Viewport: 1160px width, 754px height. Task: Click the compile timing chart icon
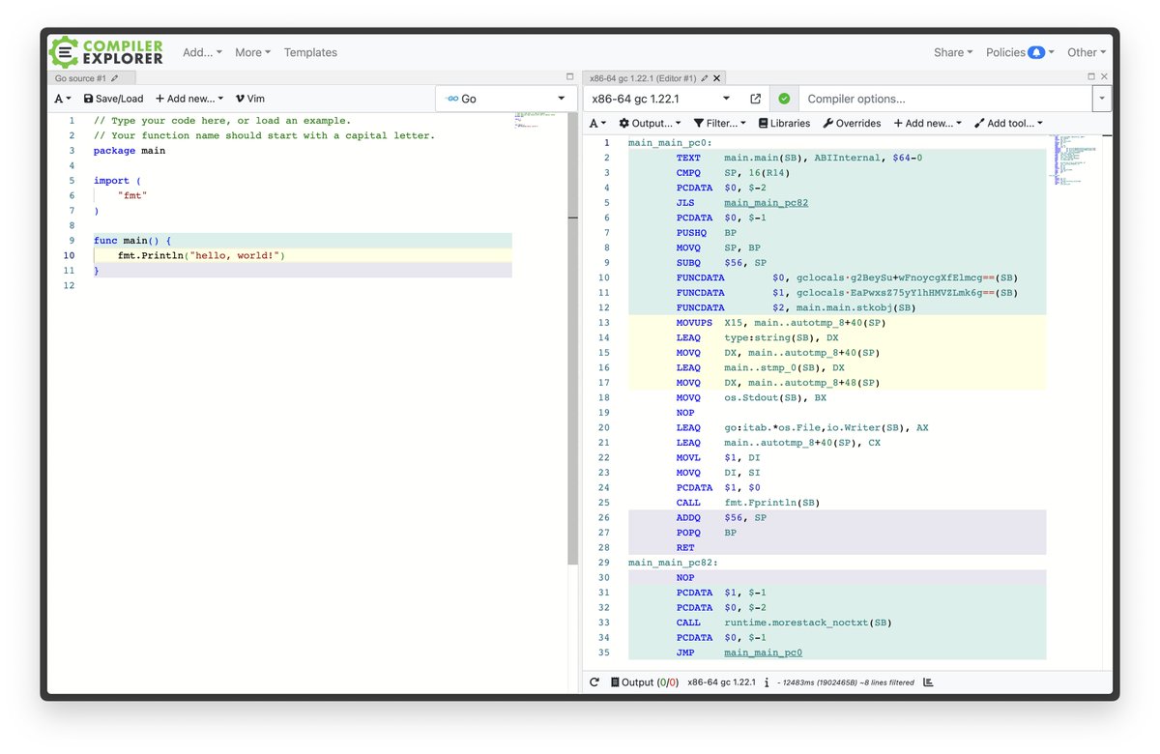click(x=928, y=682)
